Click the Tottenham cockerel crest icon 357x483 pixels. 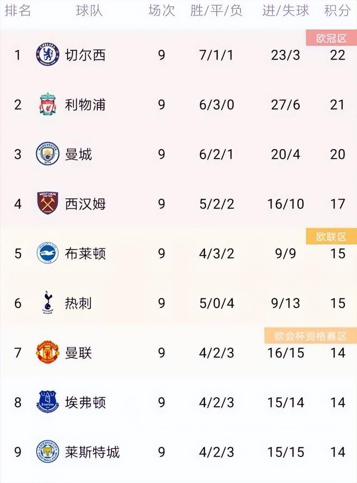[x=47, y=303]
